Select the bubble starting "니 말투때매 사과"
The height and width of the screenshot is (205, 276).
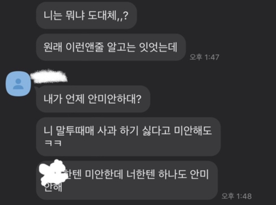point(128,137)
